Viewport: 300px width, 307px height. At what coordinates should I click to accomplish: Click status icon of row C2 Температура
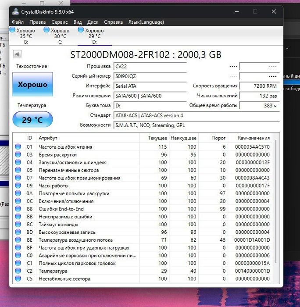tap(18, 271)
